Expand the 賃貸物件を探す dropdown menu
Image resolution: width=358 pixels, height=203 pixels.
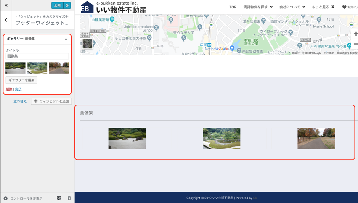[x=257, y=7]
